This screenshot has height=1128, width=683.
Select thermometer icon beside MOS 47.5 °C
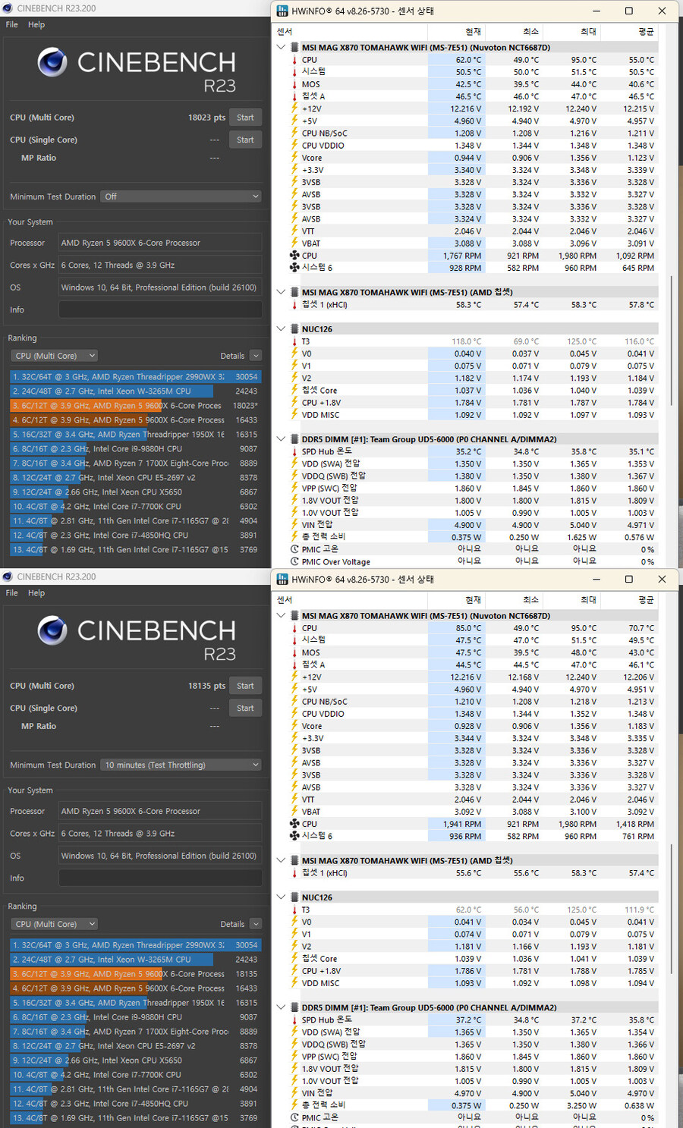tap(294, 652)
